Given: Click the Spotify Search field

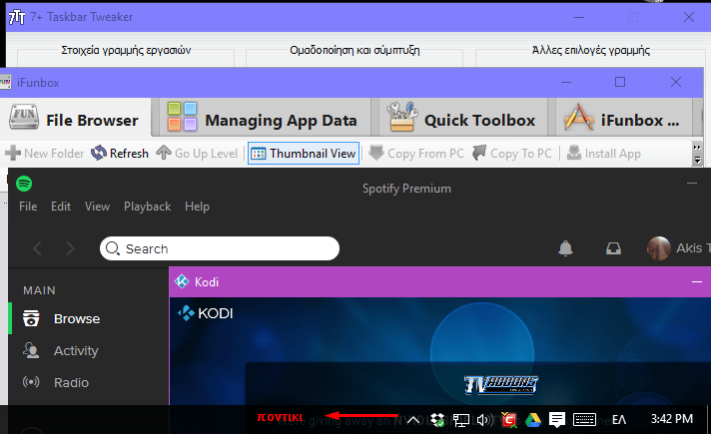Looking at the screenshot, I should 220,248.
